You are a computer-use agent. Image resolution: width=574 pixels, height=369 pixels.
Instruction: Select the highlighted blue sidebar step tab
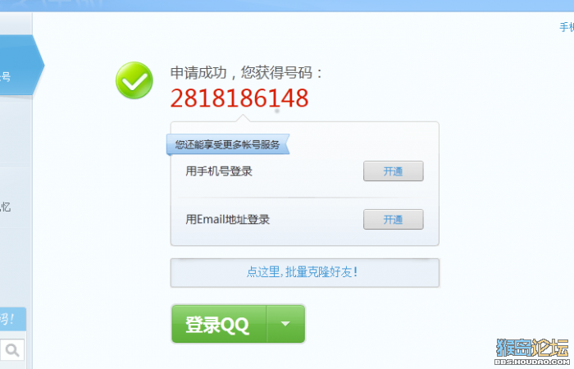pyautogui.click(x=20, y=65)
